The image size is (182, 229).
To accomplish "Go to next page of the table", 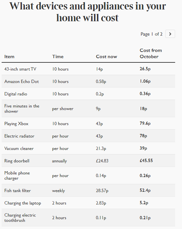I will (170, 34).
